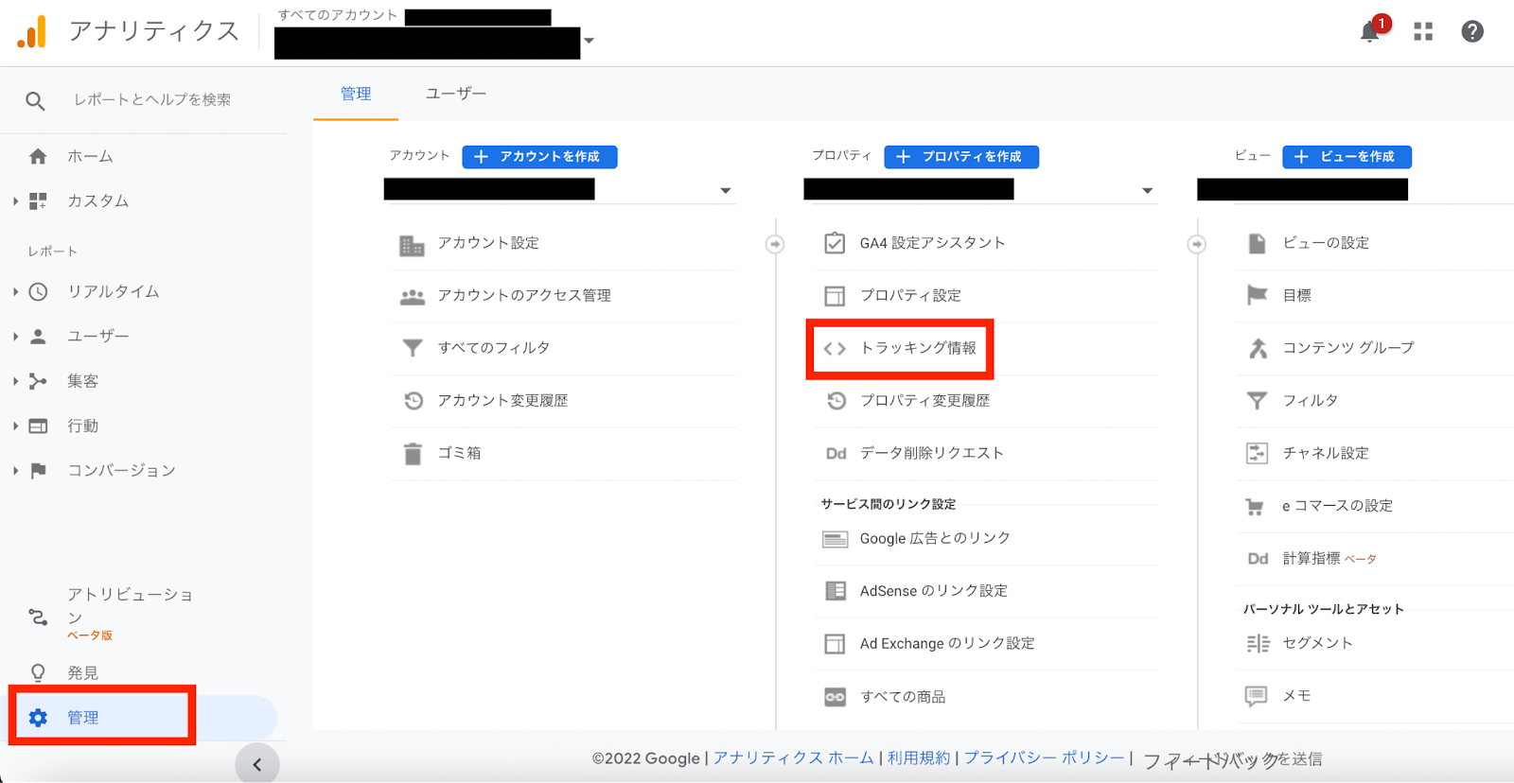Collapse the sidebar with chevron button
The width and height of the screenshot is (1514, 783).
[x=256, y=764]
